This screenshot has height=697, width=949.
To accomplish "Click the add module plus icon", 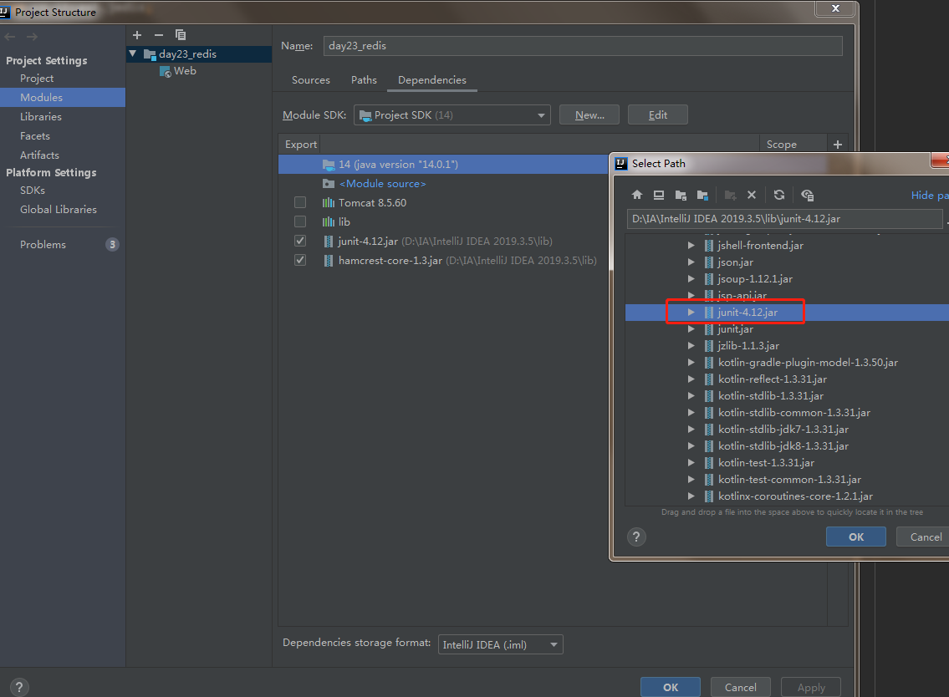I will click(137, 35).
